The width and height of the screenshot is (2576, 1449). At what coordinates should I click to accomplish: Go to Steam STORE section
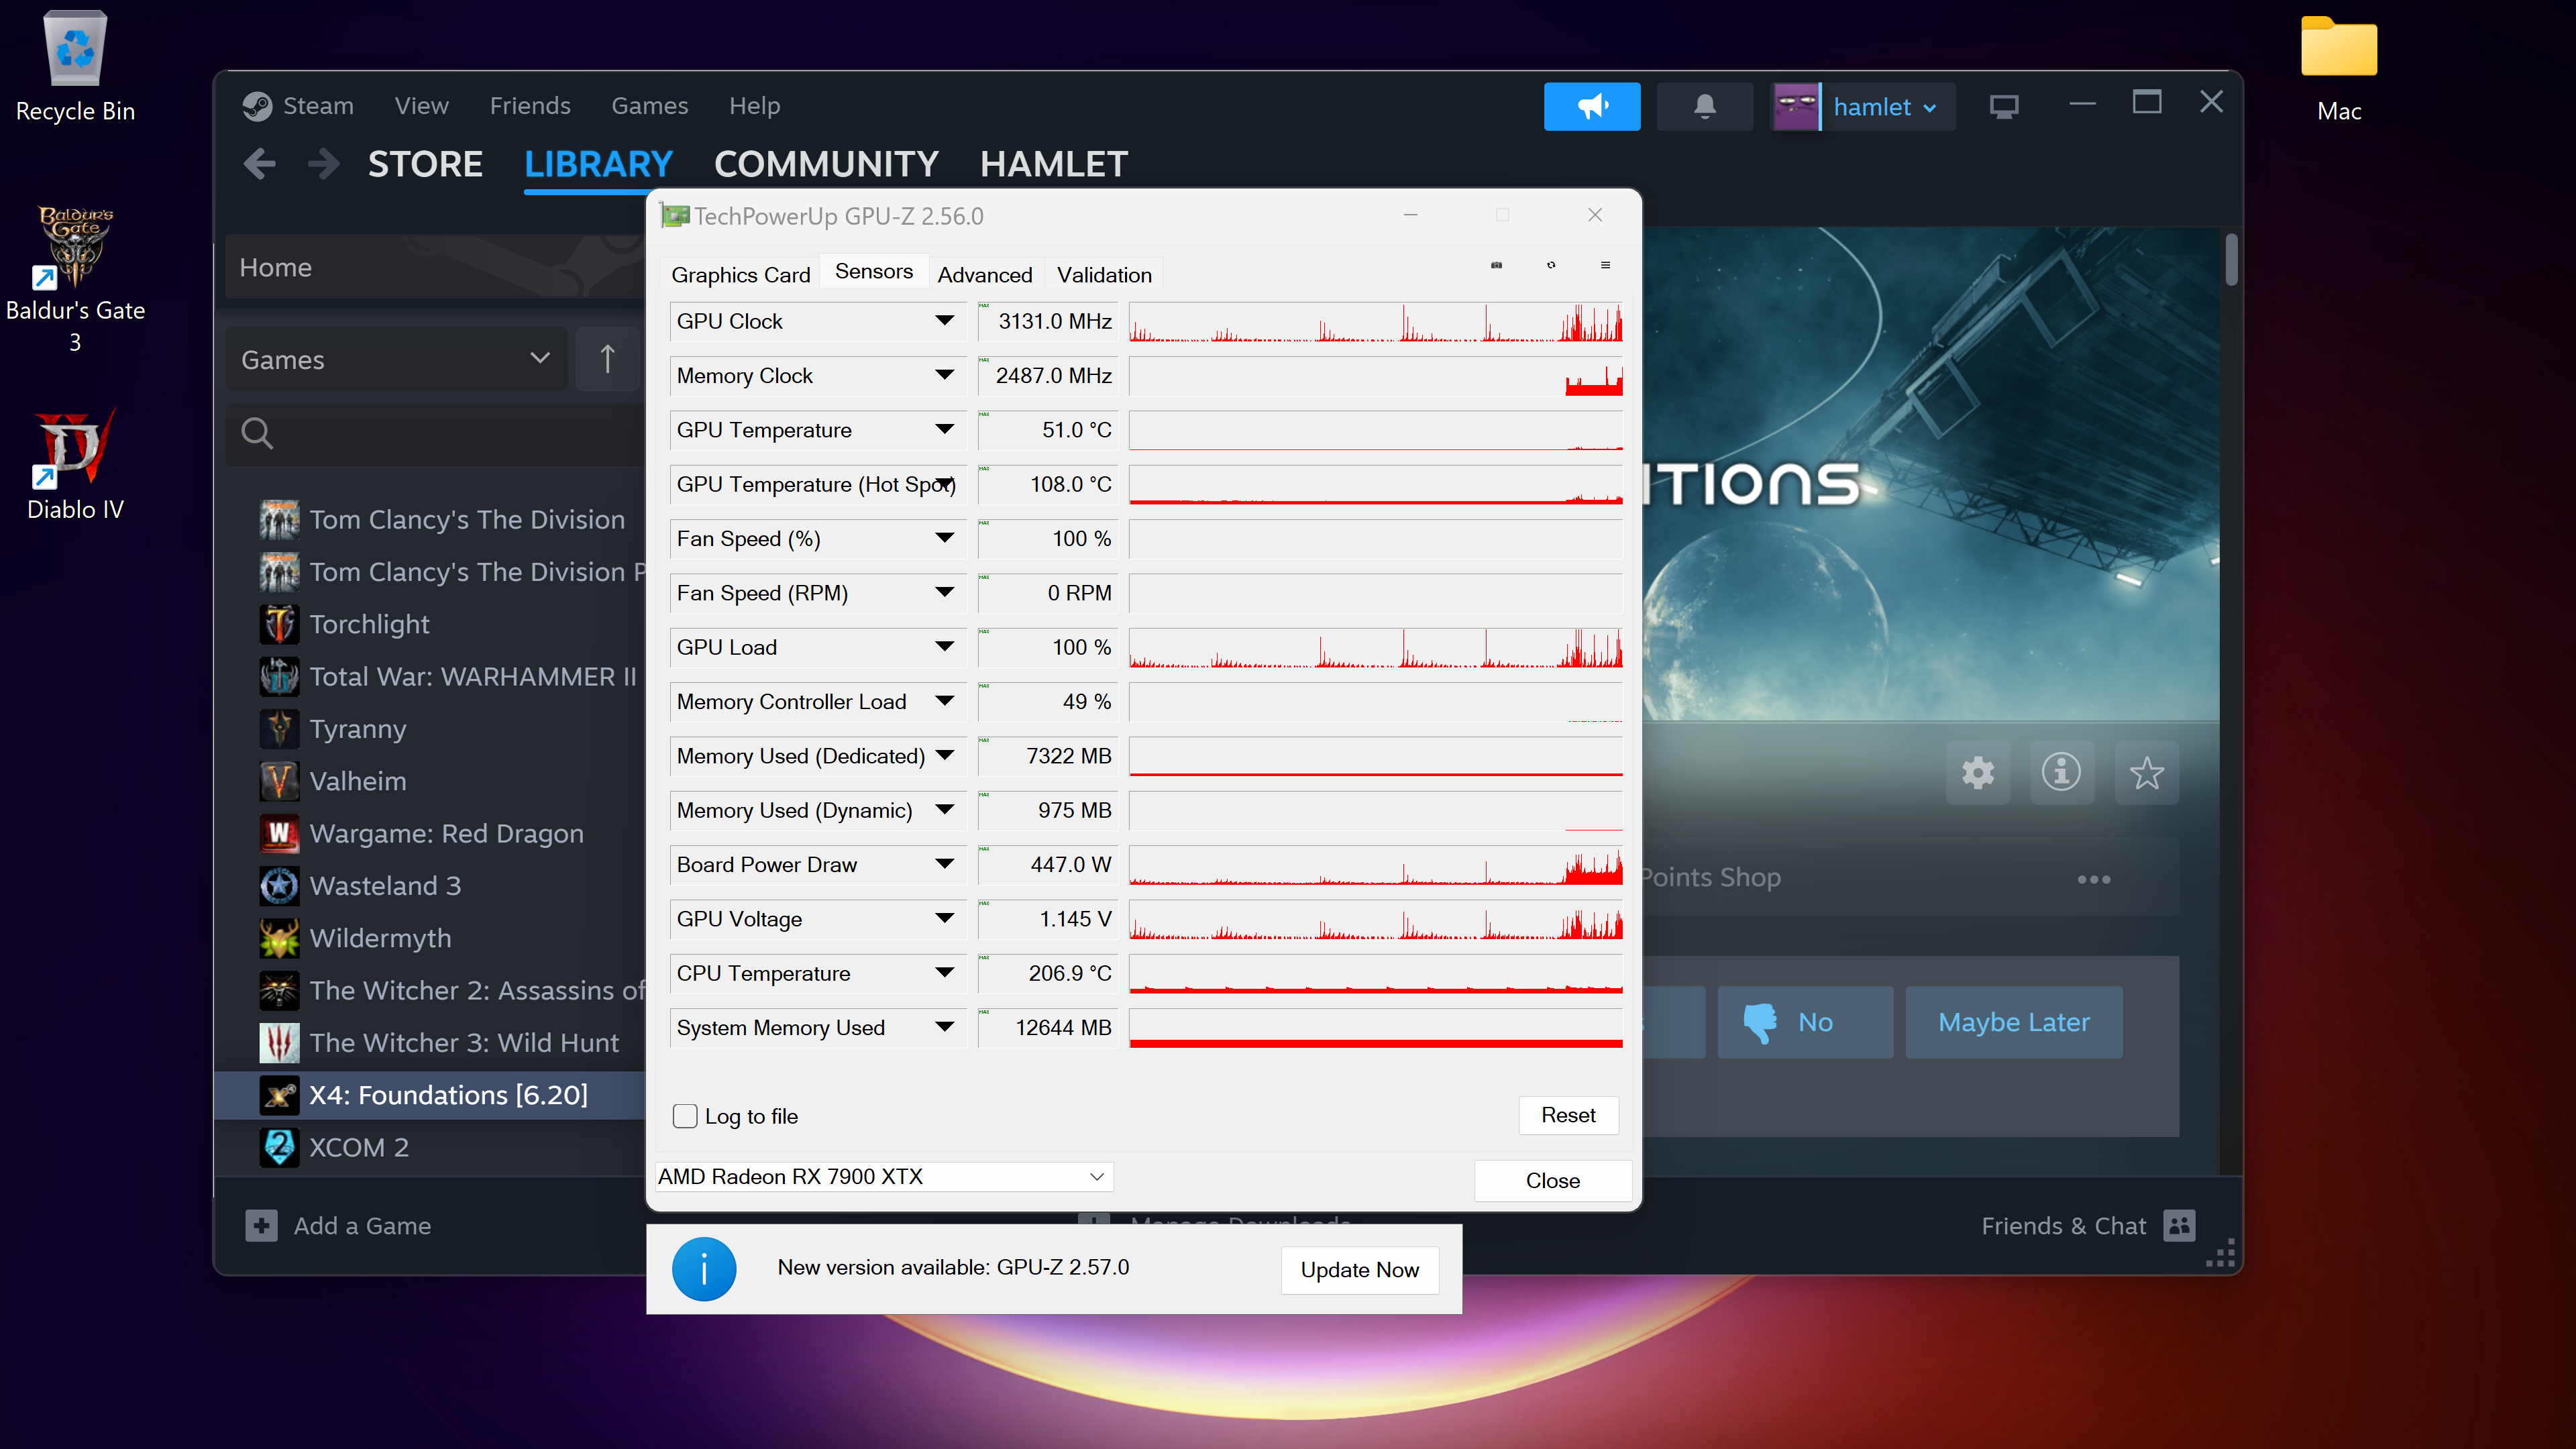(x=425, y=164)
